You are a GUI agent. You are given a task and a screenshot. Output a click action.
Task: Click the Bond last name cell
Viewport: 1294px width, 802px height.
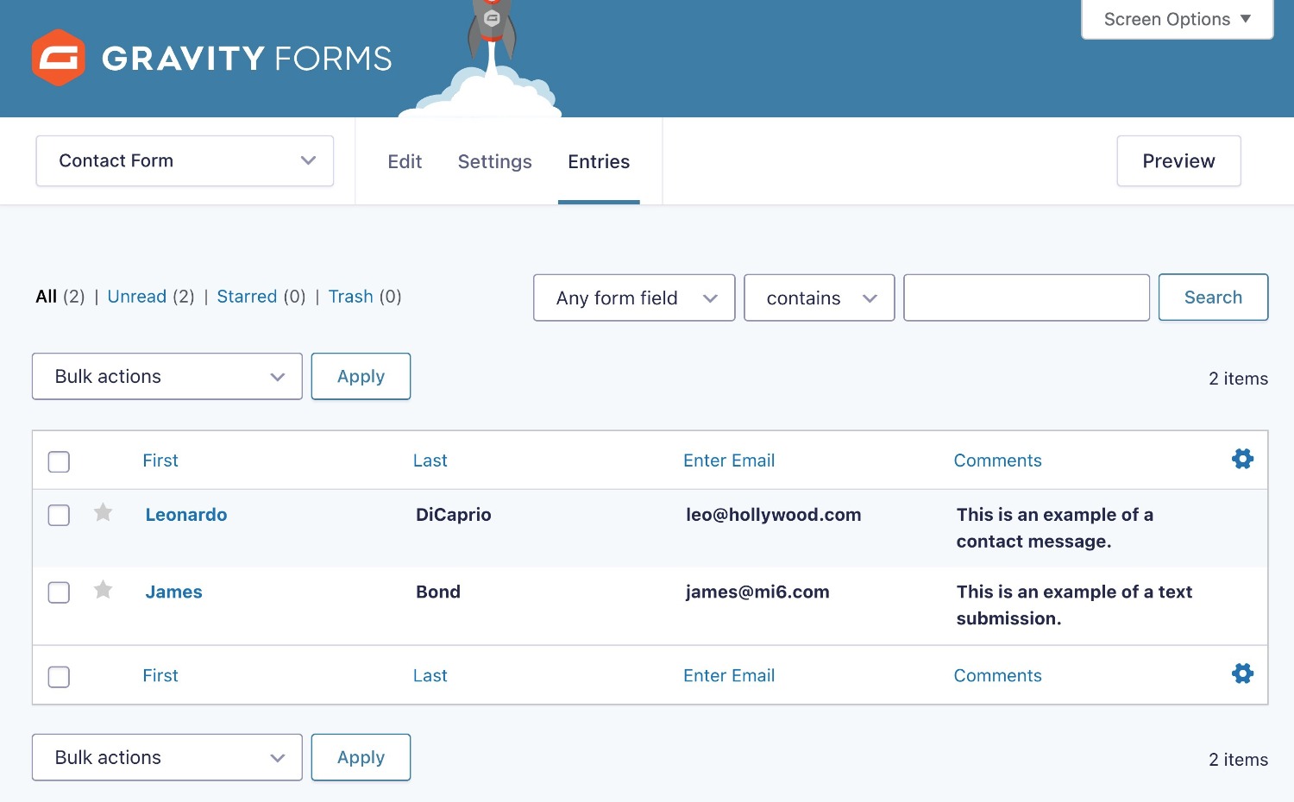tap(438, 592)
